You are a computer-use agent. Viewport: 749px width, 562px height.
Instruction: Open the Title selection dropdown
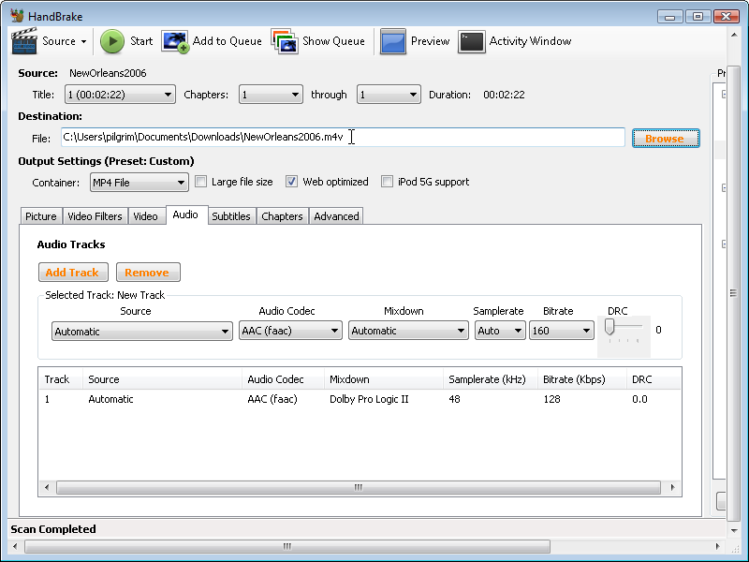(x=120, y=95)
